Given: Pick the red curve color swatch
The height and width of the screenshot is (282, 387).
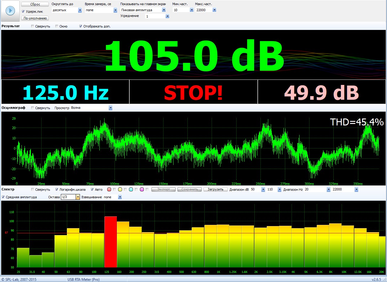Looking at the screenshot, I should 109,190.
